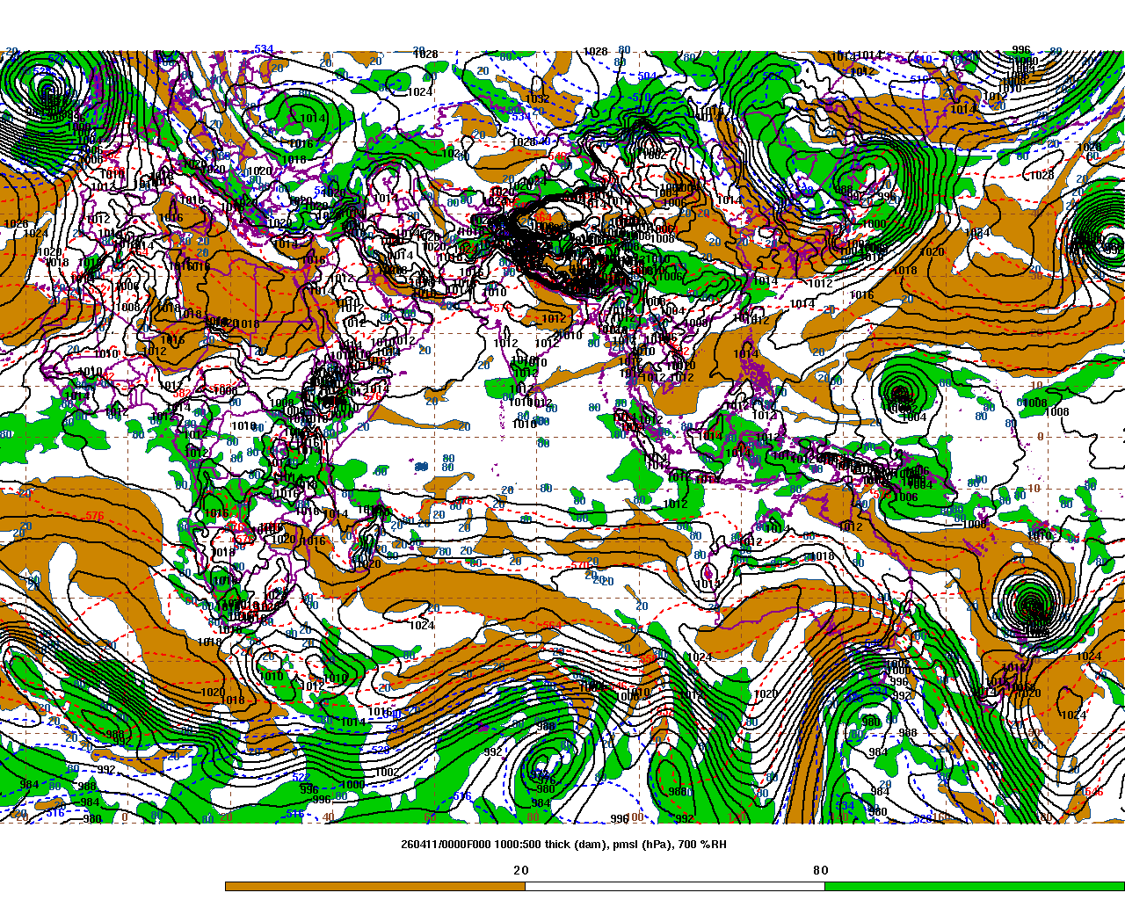
Task: Click the map caption text starting with 260411/0000F000
Action: 563,845
